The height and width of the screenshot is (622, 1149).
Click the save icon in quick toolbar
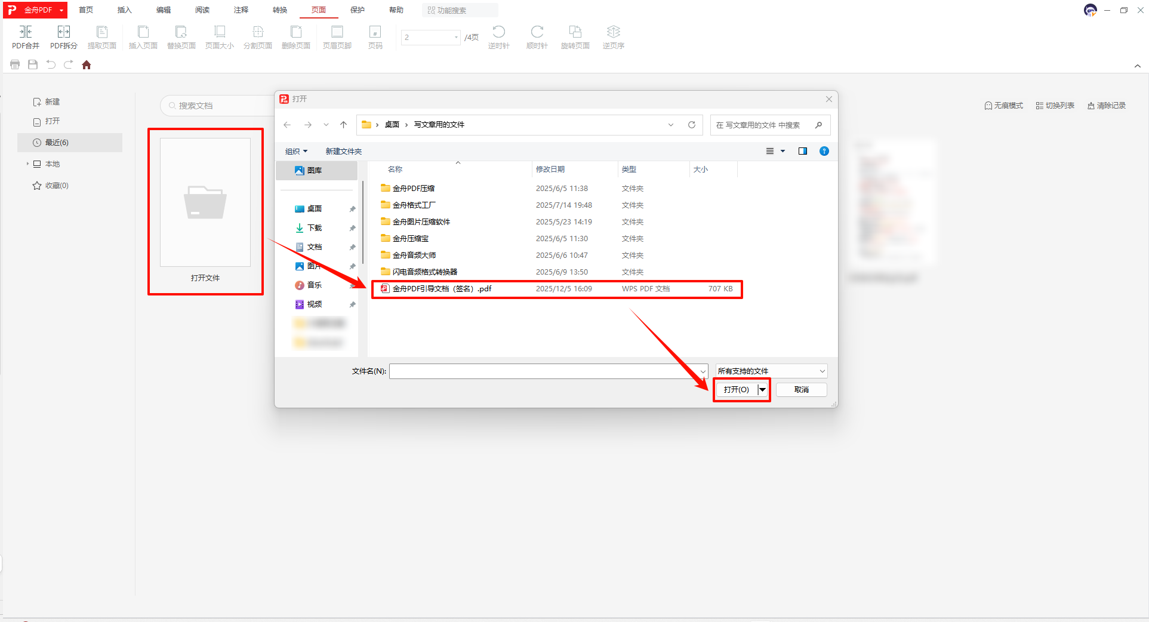tap(33, 65)
